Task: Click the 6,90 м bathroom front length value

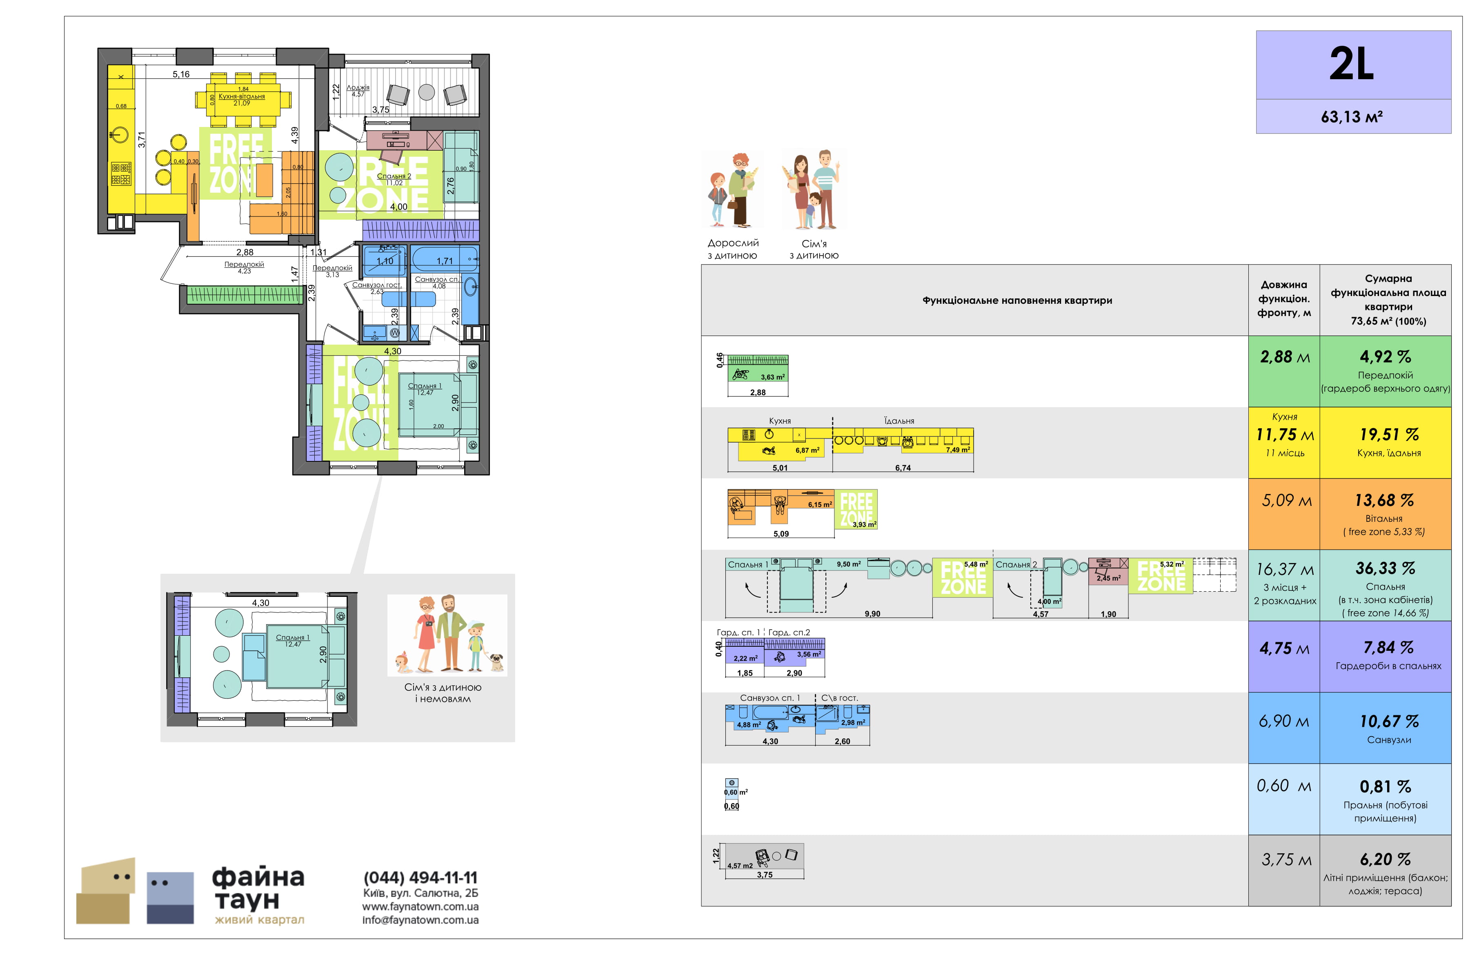Action: (x=1284, y=721)
